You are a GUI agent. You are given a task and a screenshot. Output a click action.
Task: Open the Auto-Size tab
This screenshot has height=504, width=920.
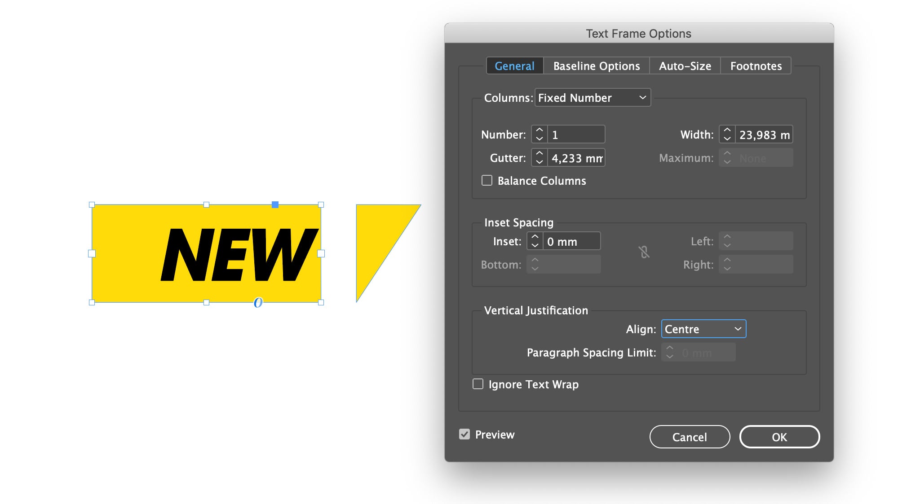[x=685, y=65]
